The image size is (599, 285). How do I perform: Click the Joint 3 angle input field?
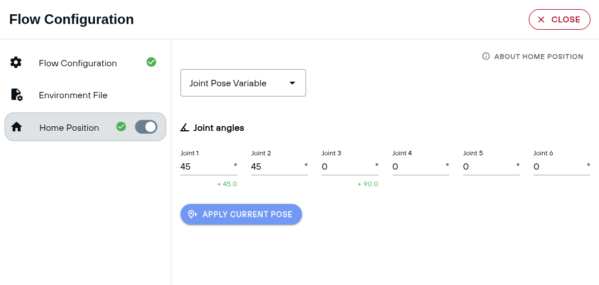[350, 167]
